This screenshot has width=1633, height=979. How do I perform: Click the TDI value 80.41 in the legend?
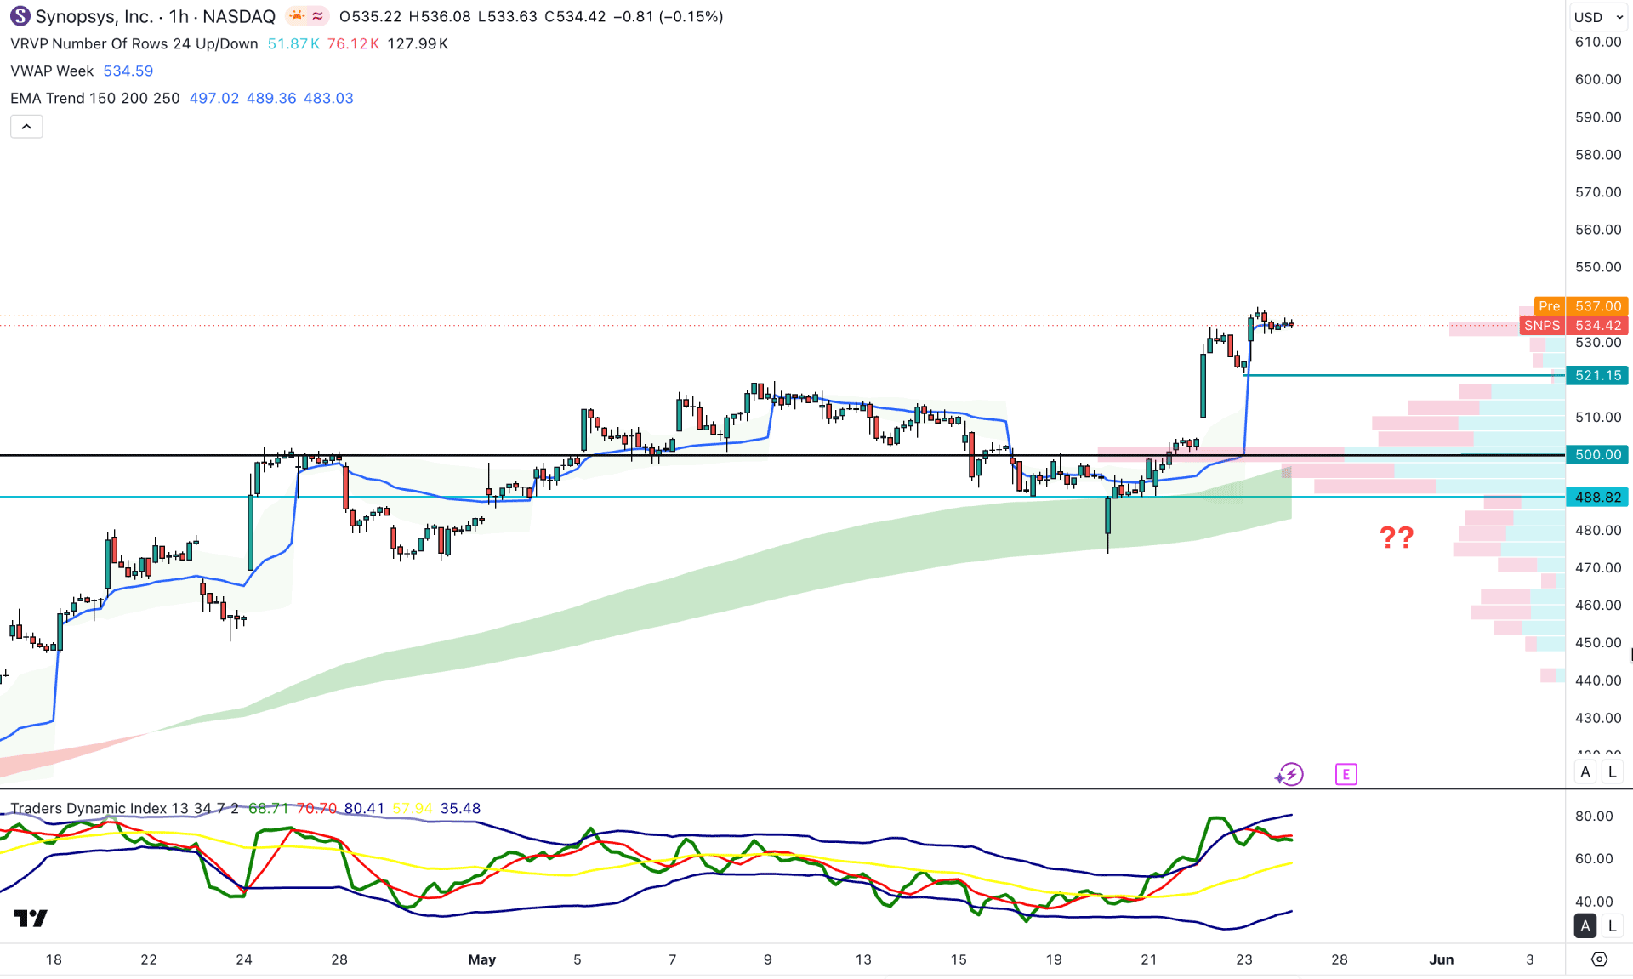[x=364, y=808]
